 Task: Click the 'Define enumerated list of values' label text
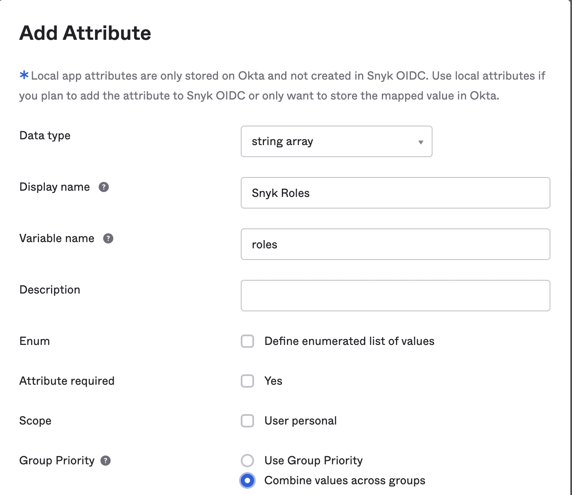pos(349,341)
